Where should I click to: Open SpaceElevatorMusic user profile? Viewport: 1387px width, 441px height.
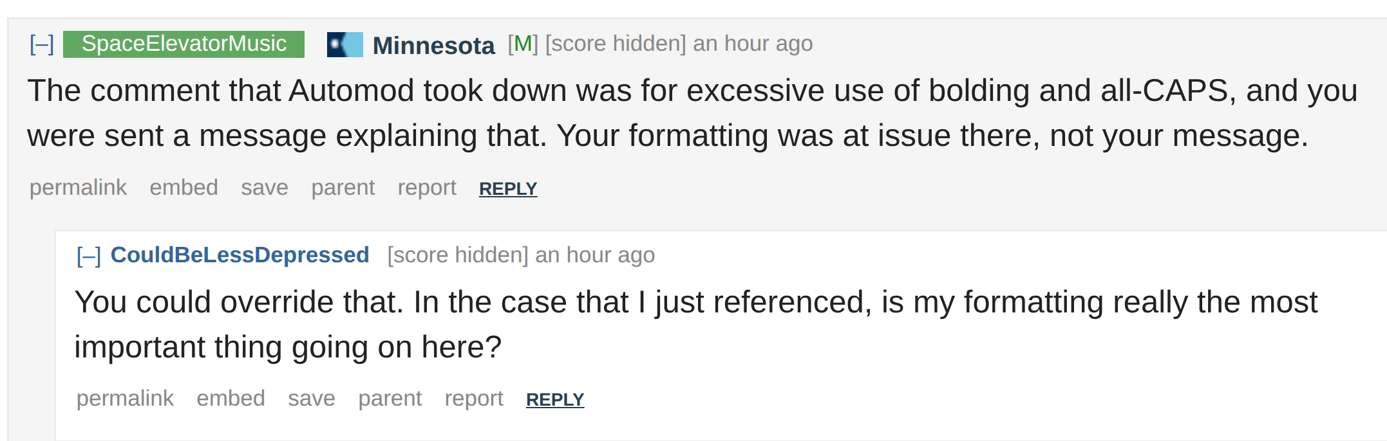click(184, 44)
